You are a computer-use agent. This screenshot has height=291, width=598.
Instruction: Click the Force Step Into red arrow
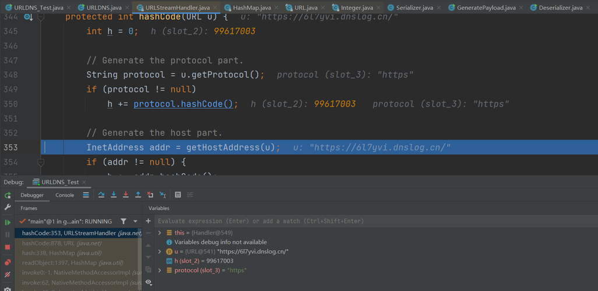[126, 195]
